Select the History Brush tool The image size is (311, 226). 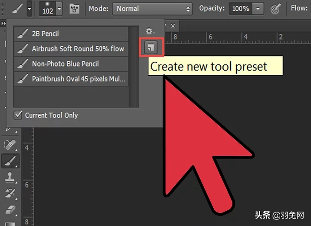[x=10, y=193]
